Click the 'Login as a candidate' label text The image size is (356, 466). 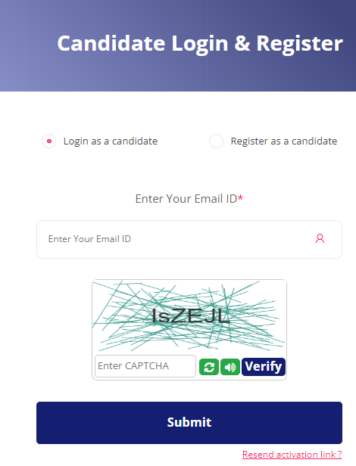pyautogui.click(x=111, y=141)
